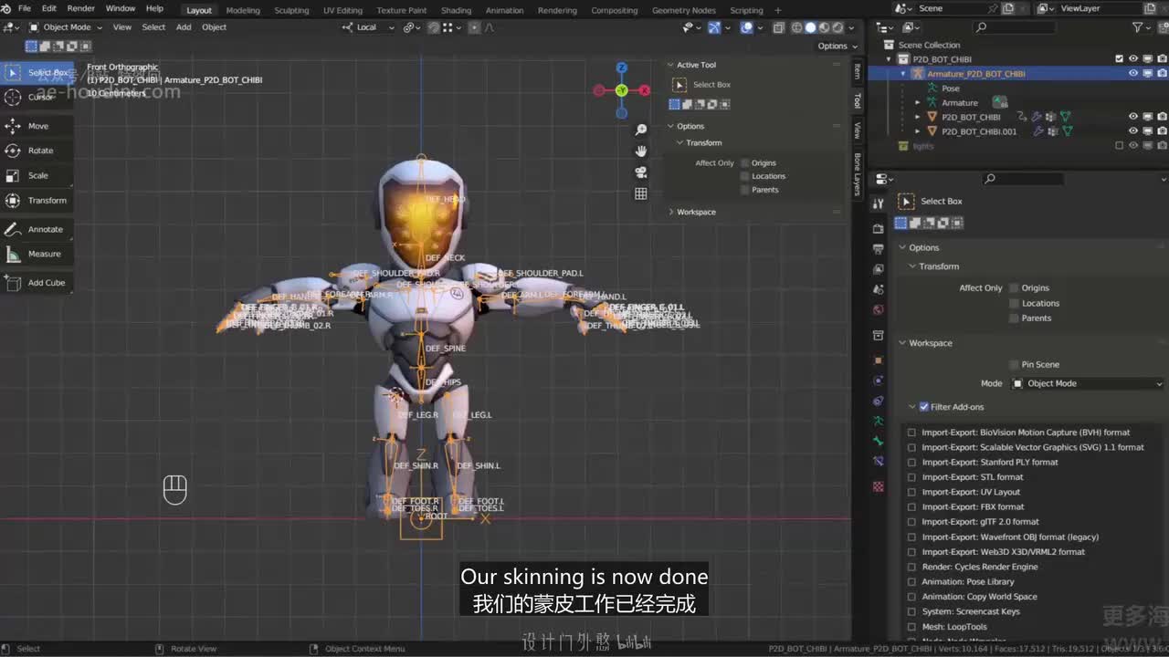
Task: Expand the Workspace panel in sidebar
Action: pyautogui.click(x=696, y=212)
